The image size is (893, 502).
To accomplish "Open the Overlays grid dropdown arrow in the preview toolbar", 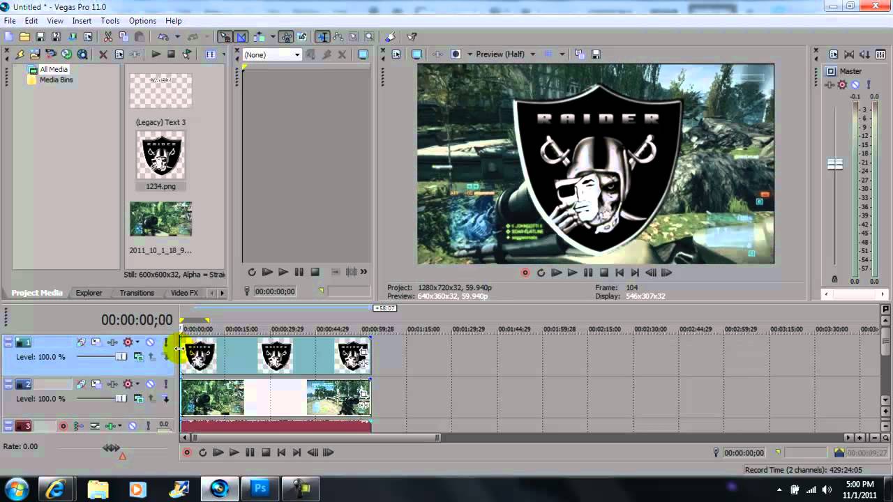I will pos(562,54).
